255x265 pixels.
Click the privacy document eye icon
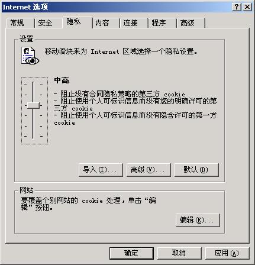tap(30, 56)
